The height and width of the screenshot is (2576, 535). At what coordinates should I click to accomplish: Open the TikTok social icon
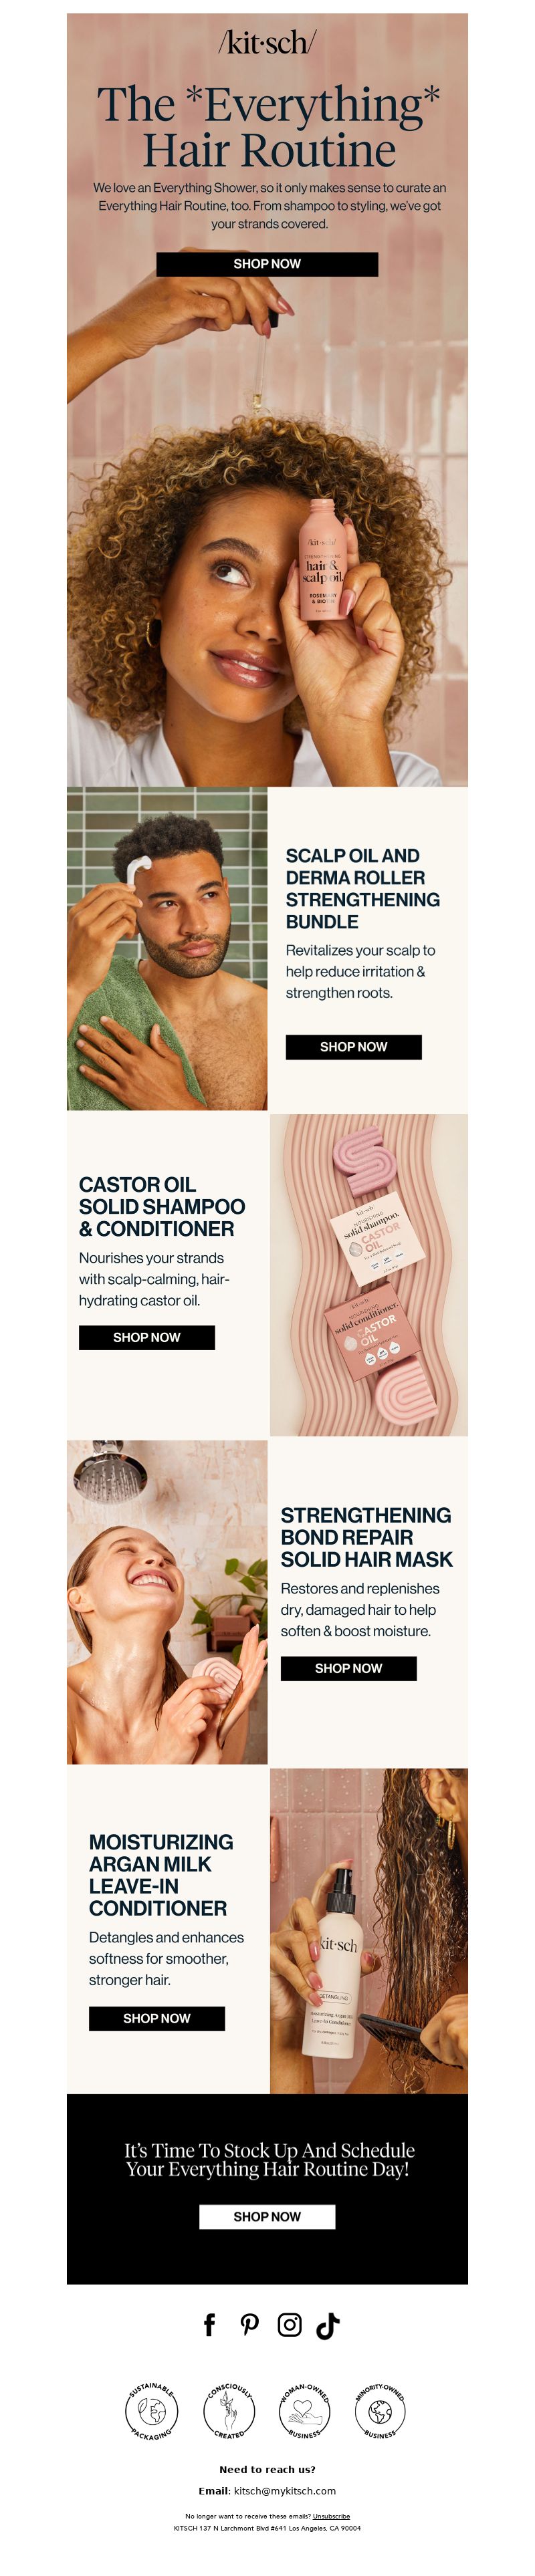point(328,2326)
